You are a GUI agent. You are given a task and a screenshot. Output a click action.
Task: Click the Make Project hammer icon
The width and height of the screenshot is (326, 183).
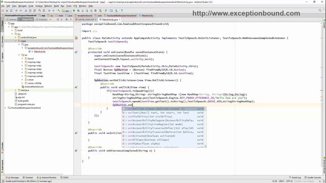59,11
